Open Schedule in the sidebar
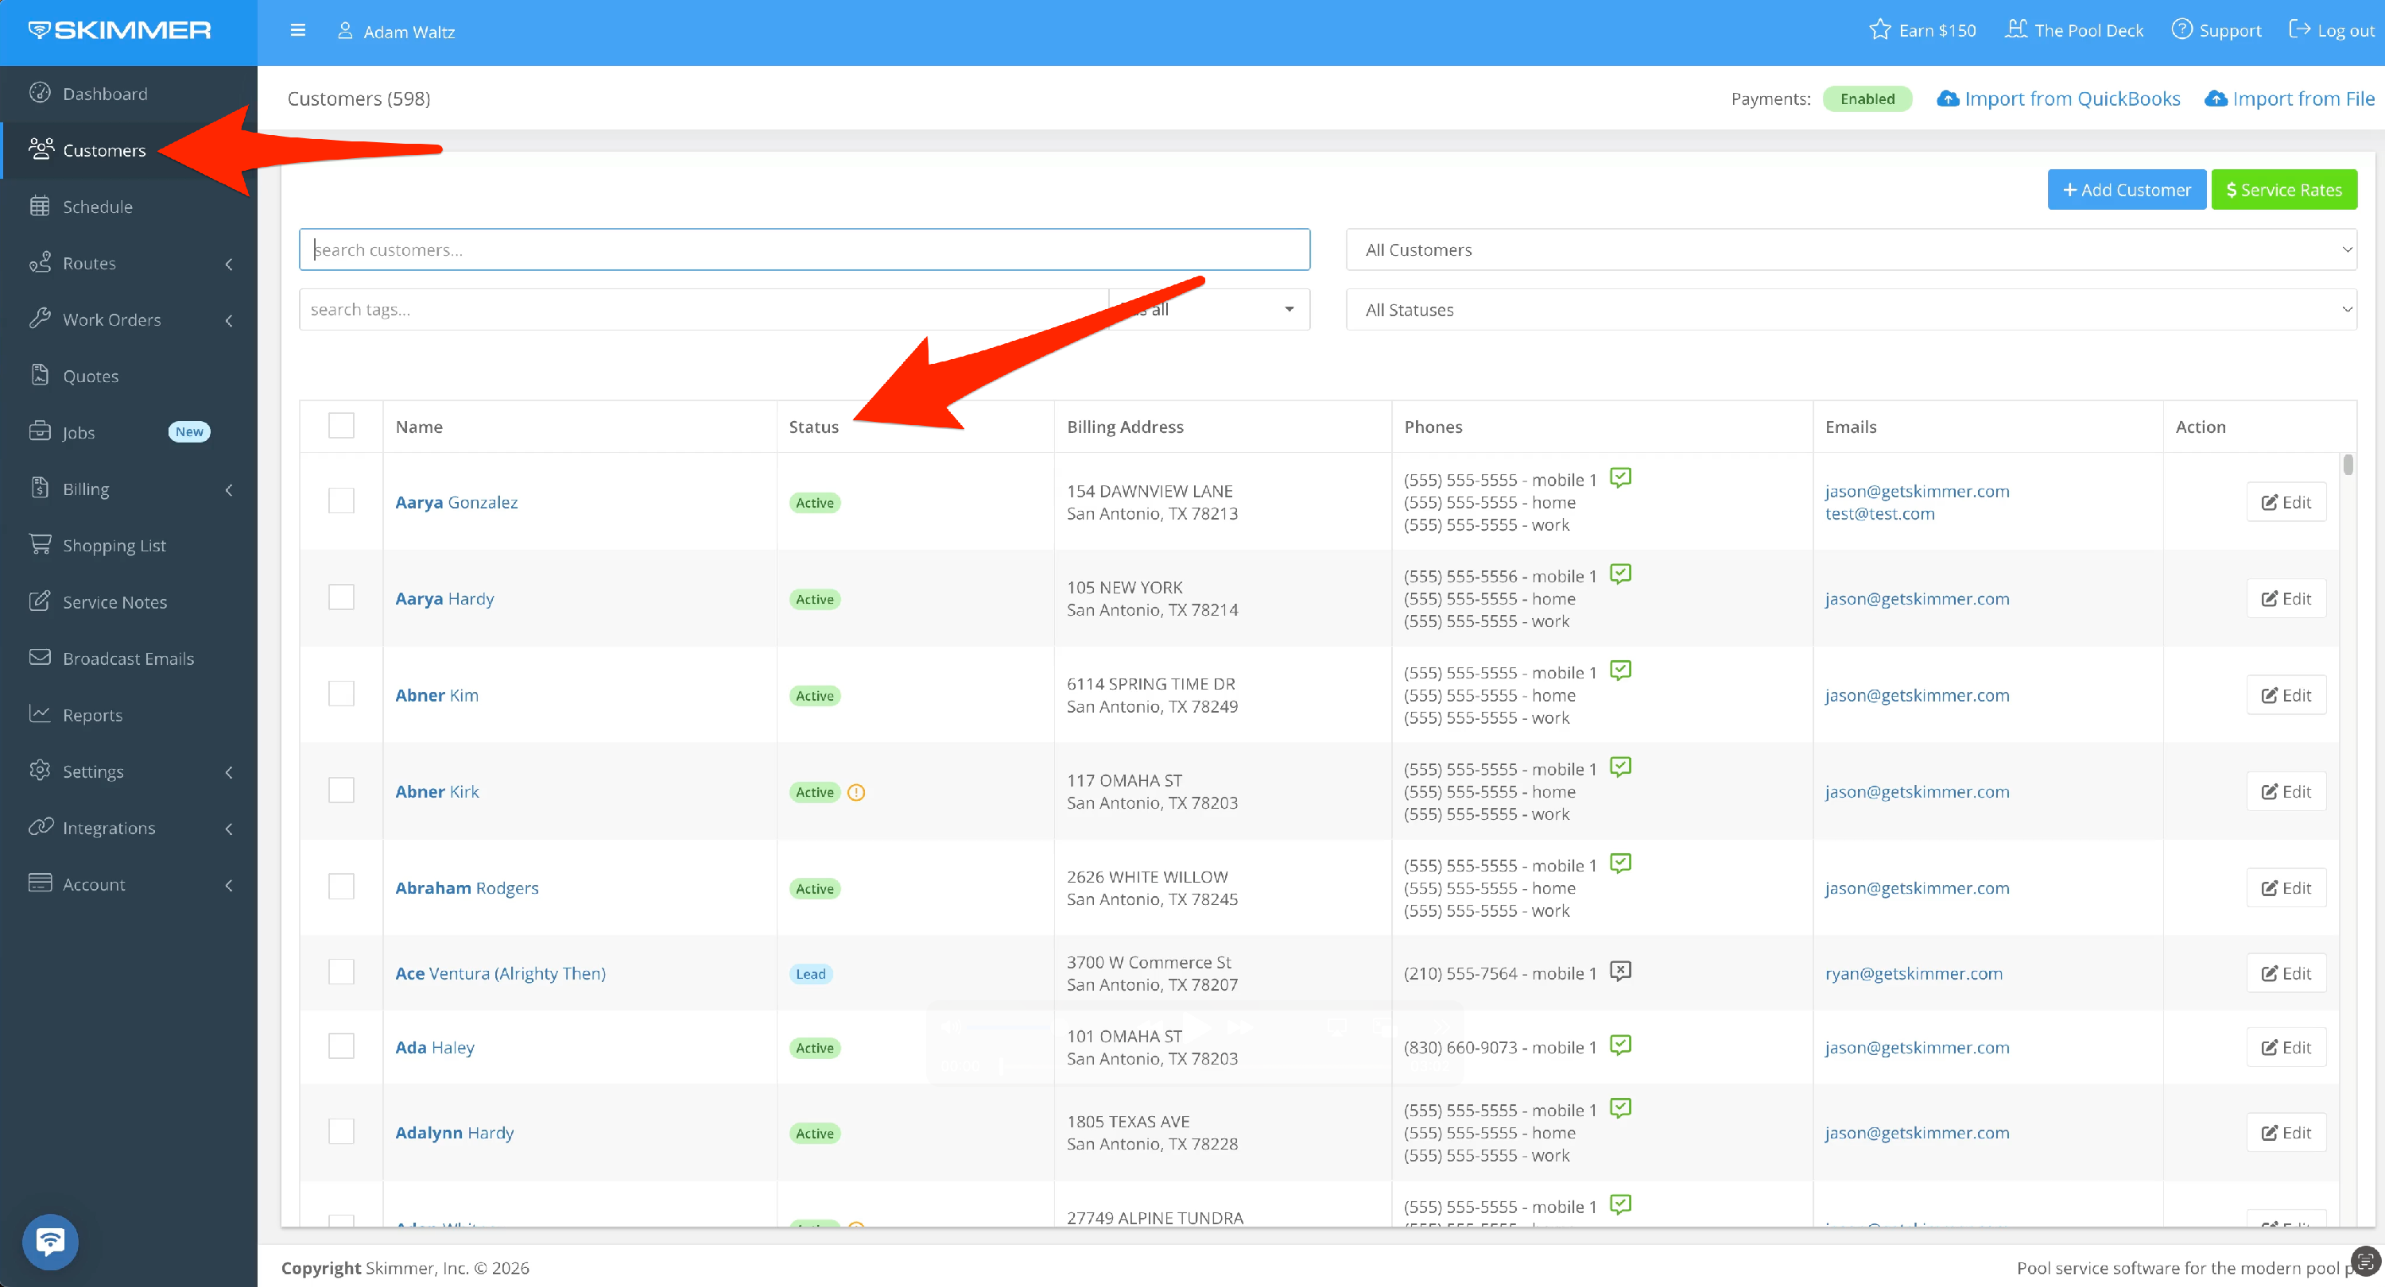 97,207
